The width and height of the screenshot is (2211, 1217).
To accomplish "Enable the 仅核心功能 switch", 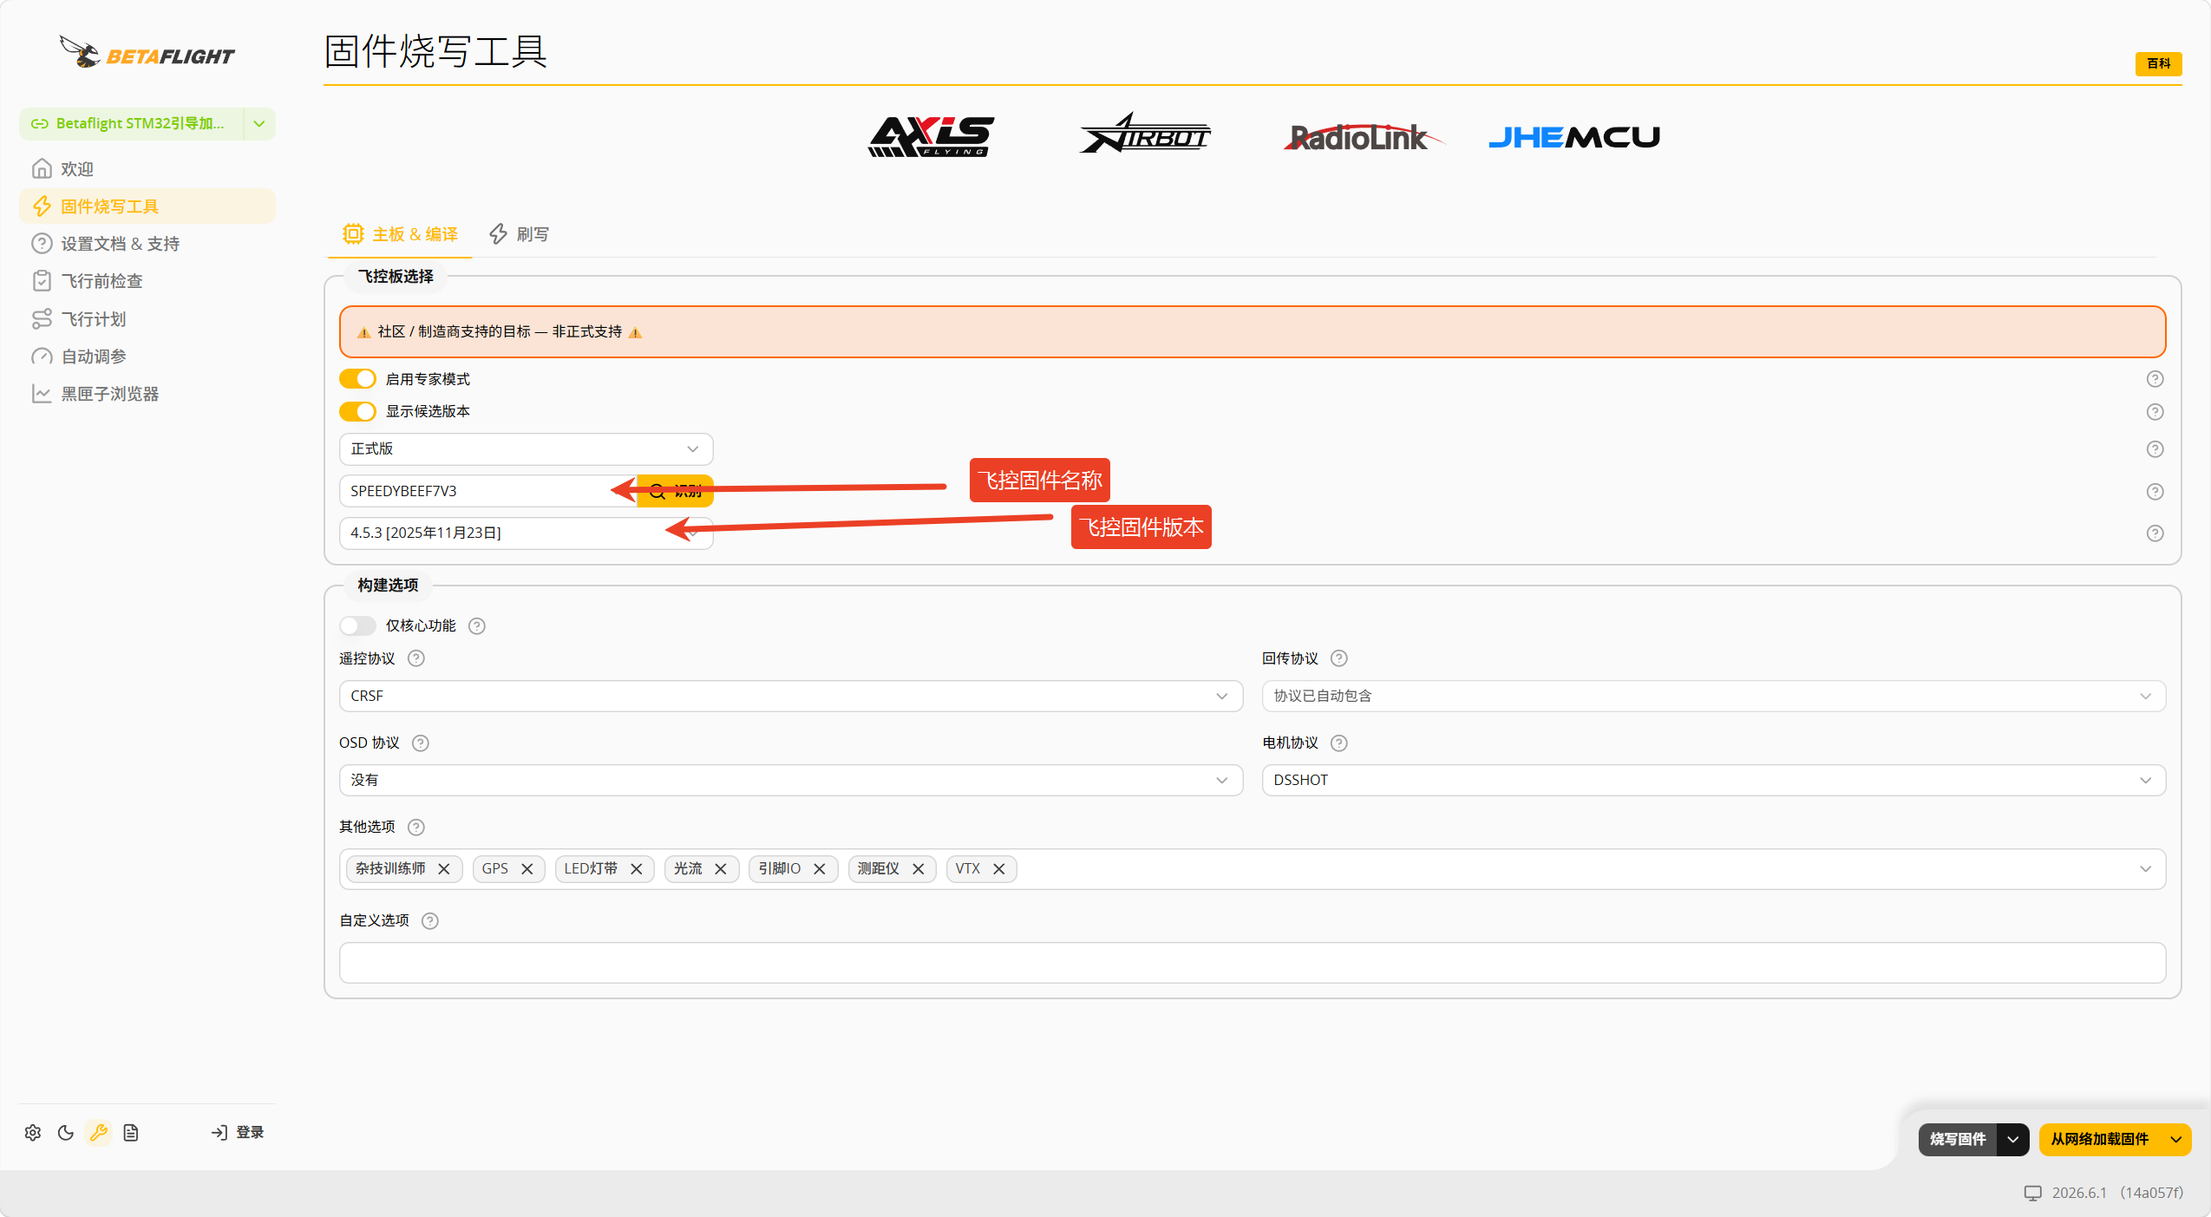I will (357, 625).
